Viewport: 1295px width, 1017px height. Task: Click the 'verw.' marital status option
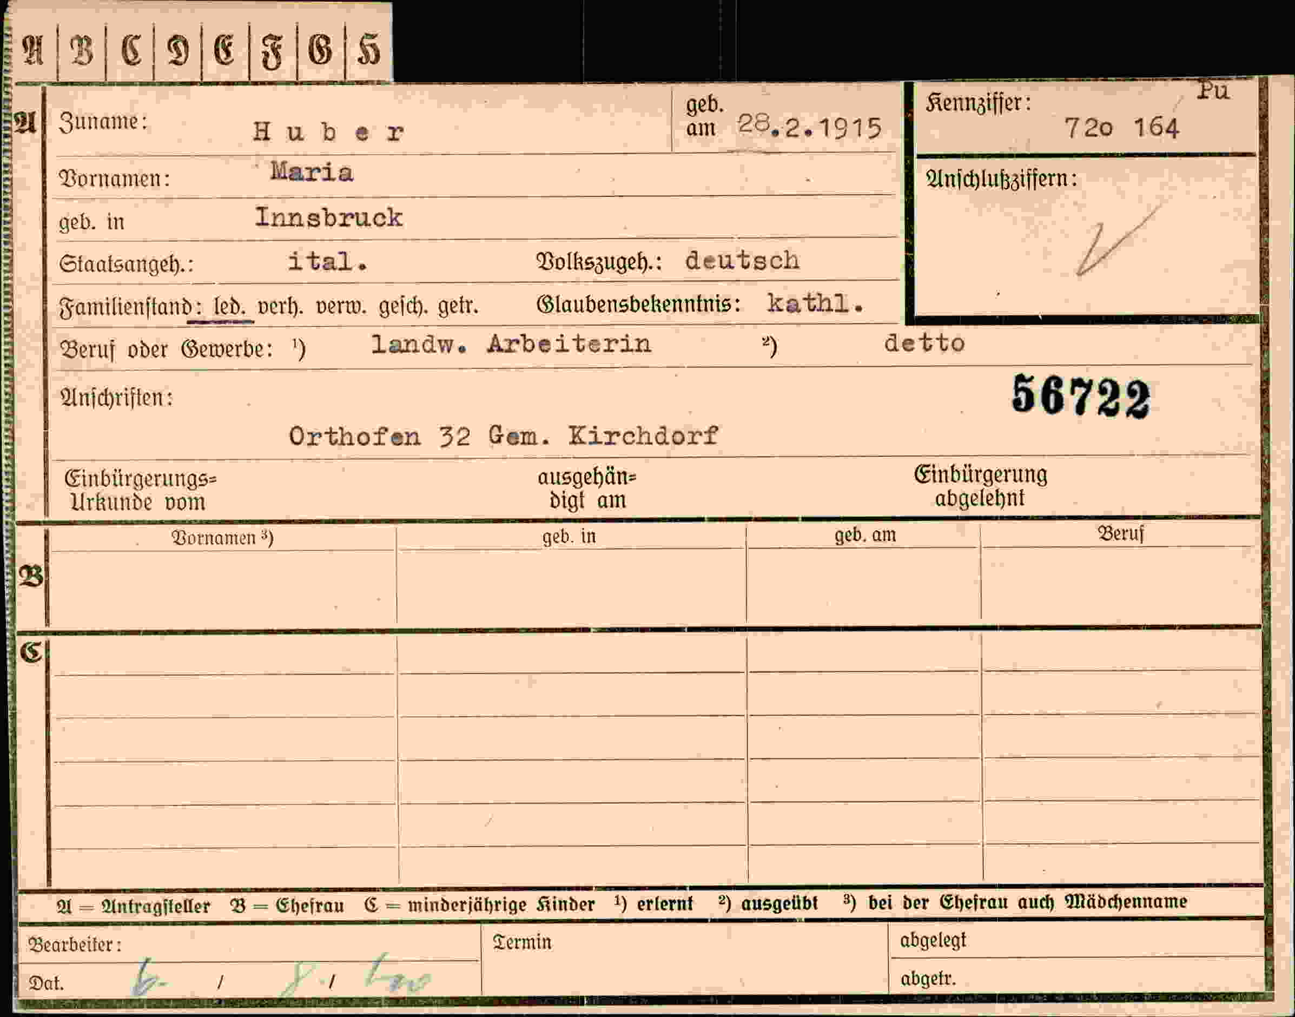342,307
